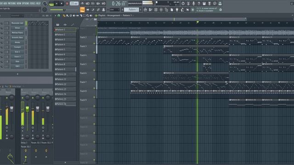Screen dimensions: 294x165
Task: Mute Track 7 via its green dot
Action: 94,88
